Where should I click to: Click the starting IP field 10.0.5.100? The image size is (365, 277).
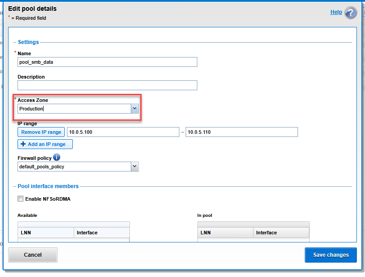[x=123, y=132]
